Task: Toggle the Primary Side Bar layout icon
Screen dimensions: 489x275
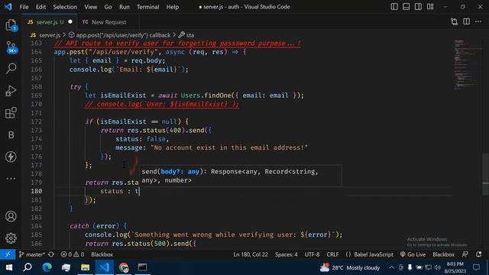Action: click(394, 7)
